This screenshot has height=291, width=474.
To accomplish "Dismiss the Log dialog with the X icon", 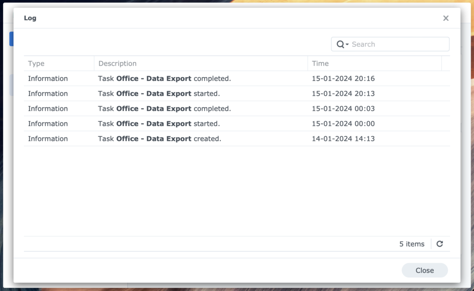I will point(446,18).
